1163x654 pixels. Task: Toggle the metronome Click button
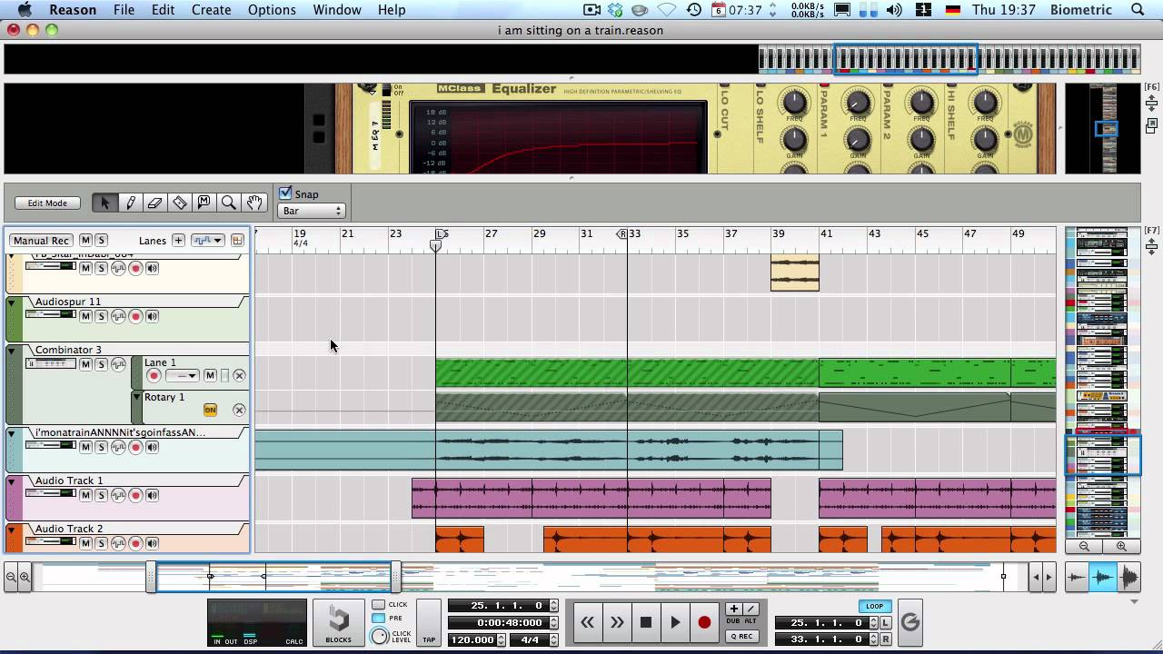click(x=379, y=605)
